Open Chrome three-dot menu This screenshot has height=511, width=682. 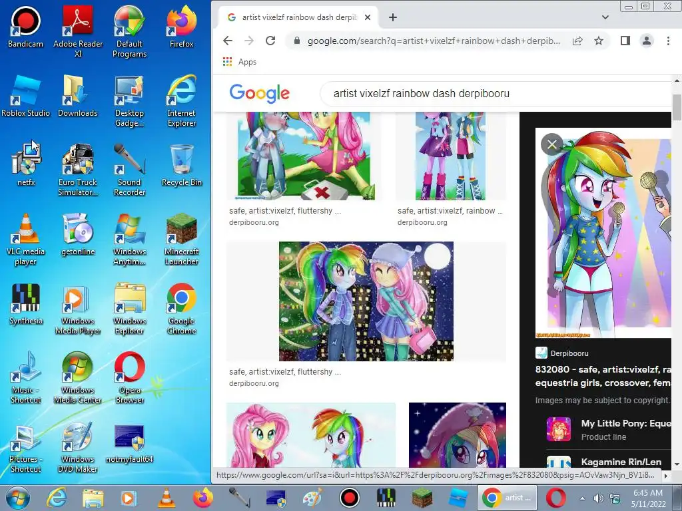[x=668, y=41]
